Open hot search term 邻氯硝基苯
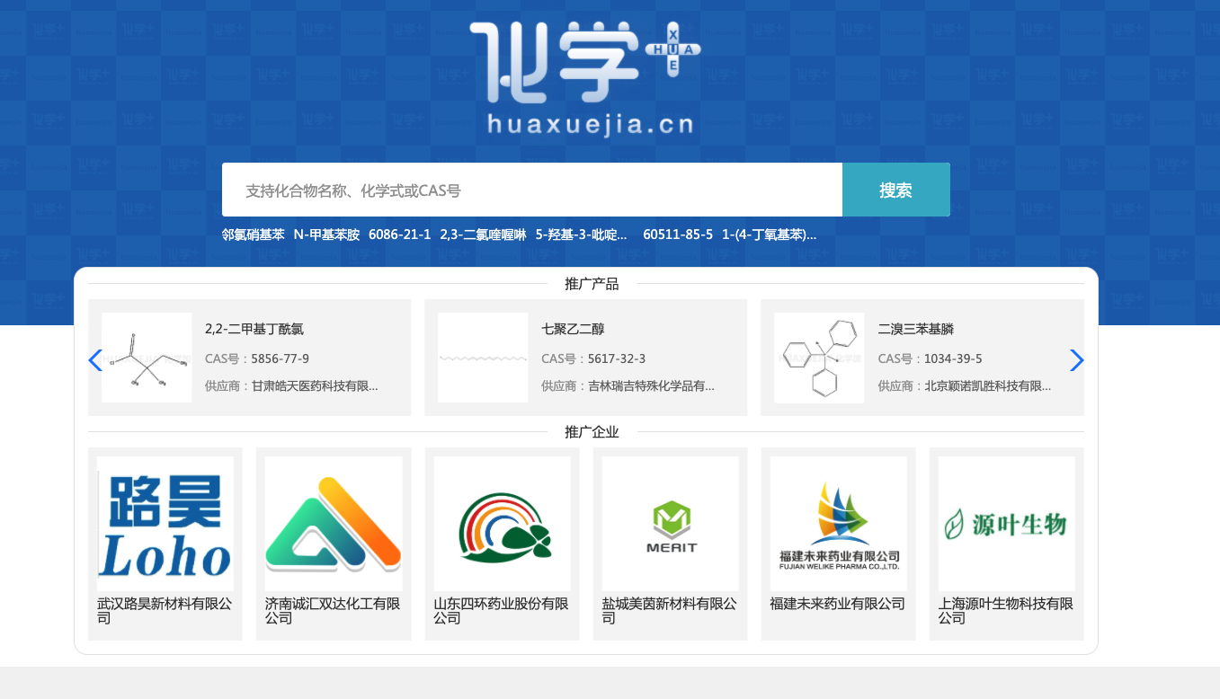 [254, 234]
